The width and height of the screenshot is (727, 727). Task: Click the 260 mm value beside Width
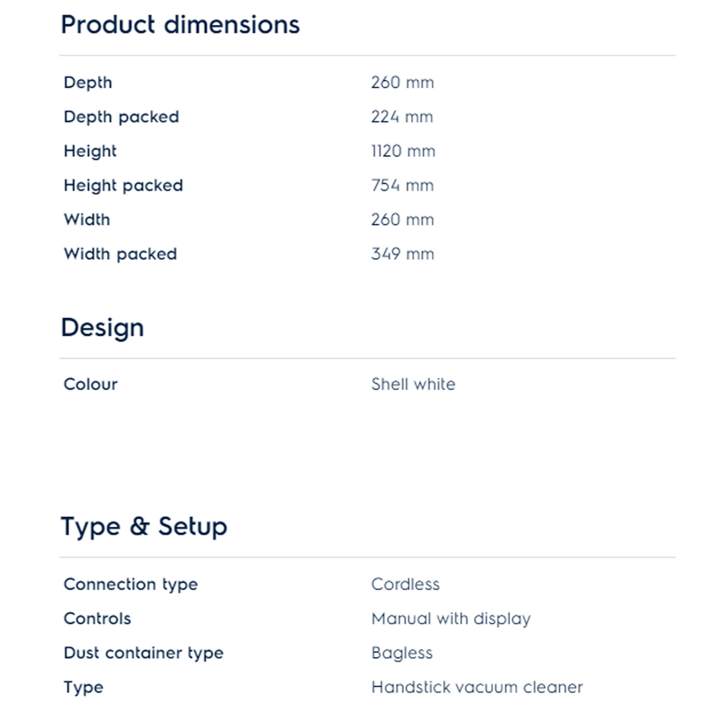(402, 220)
